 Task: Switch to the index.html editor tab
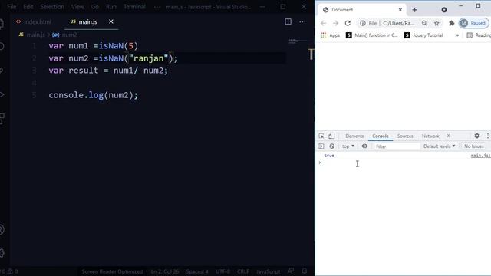[34, 22]
